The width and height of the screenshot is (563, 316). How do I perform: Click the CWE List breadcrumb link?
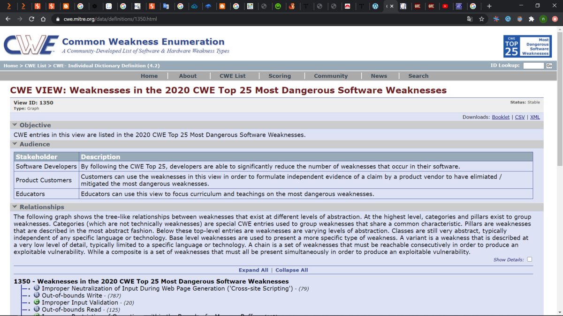coord(36,66)
